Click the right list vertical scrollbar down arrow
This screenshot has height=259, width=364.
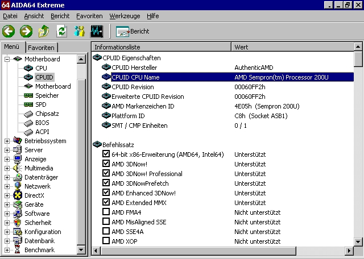[x=358, y=242]
